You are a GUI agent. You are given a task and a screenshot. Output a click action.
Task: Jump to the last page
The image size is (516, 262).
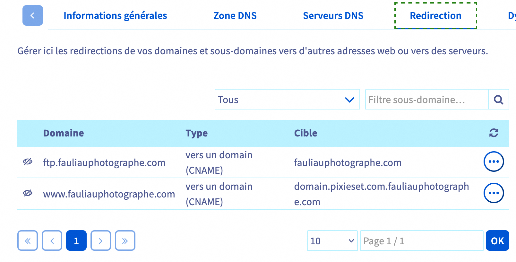pos(125,240)
